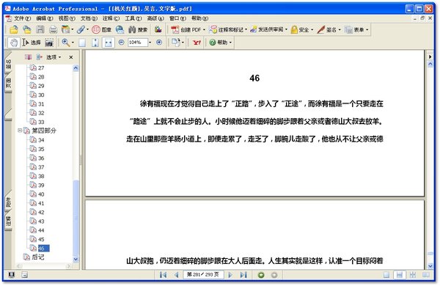Click the Organizer folder icon
The image size is (440, 286).
click(x=27, y=29)
